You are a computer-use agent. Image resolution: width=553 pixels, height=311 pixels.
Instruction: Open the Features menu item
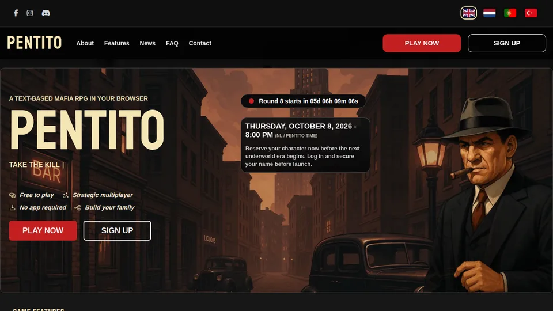[117, 43]
